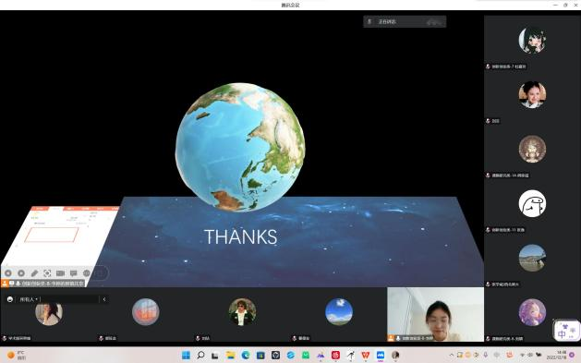Click the previous slide round arrow button
Image resolution: width=581 pixels, height=363 pixels.
[x=8, y=273]
